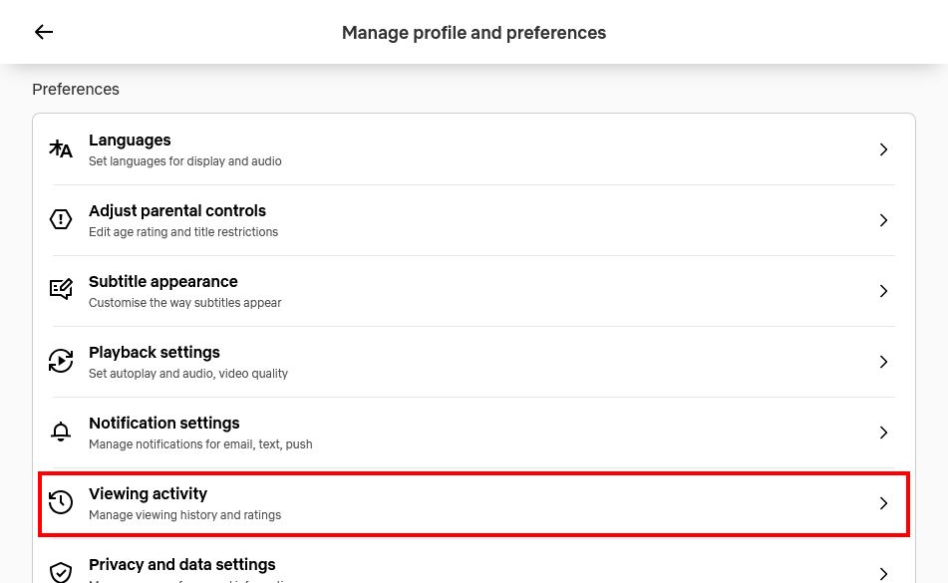Click the Languages translate icon
Screen dimensions: 948x583
click(61, 149)
